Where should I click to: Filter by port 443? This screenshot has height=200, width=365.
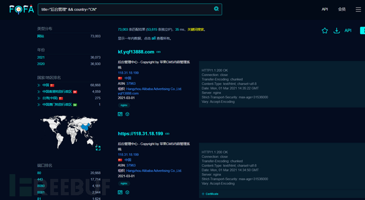(x=40, y=179)
